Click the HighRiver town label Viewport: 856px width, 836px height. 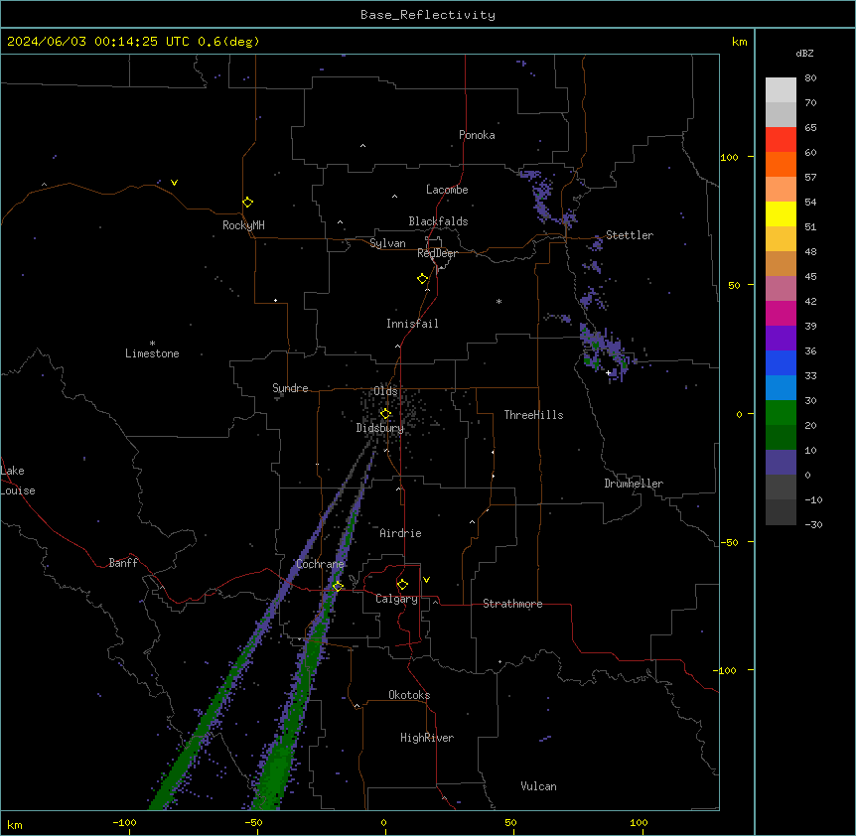427,738
